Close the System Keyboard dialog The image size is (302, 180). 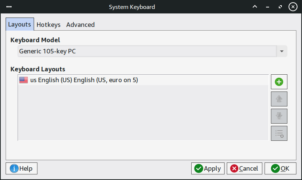point(292,7)
